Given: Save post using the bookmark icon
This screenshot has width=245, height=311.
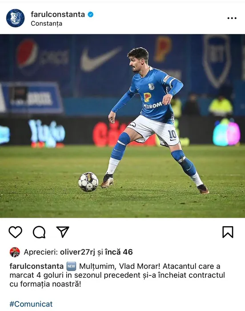Looking at the screenshot, I should [228, 232].
